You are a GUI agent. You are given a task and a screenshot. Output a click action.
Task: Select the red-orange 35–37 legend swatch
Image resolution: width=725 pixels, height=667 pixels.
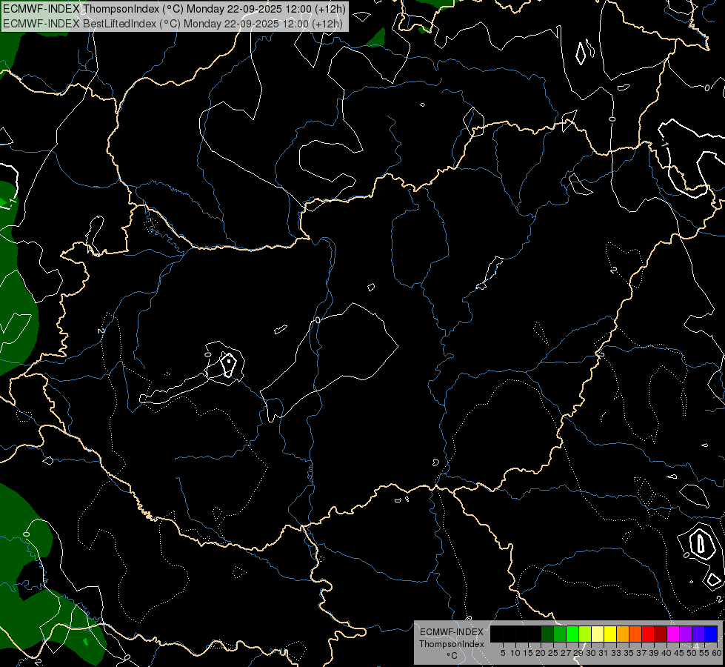[x=635, y=634]
